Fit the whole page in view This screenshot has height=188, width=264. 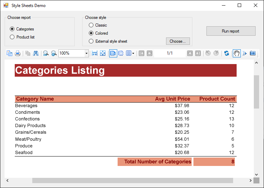pyautogui.click(x=103, y=53)
